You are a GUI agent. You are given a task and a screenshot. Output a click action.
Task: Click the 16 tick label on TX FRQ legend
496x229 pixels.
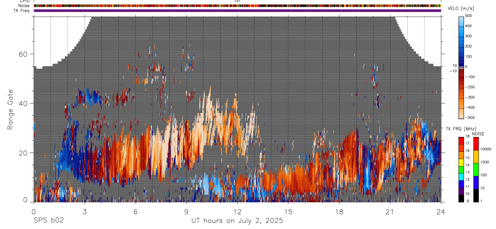(x=468, y=151)
